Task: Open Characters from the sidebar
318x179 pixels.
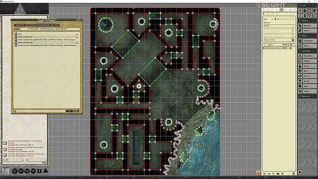Action: (x=310, y=41)
